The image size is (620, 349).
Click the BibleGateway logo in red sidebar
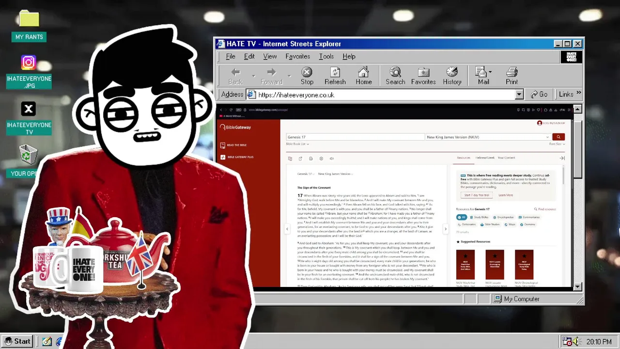click(x=235, y=127)
